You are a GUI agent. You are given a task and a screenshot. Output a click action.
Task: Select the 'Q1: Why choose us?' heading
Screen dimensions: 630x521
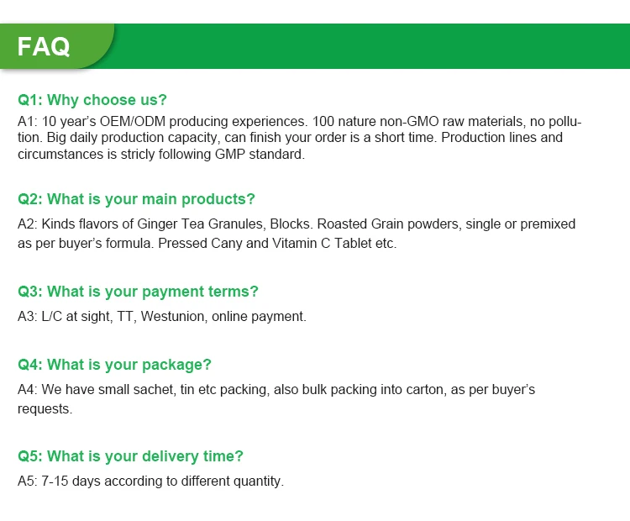[x=92, y=100]
